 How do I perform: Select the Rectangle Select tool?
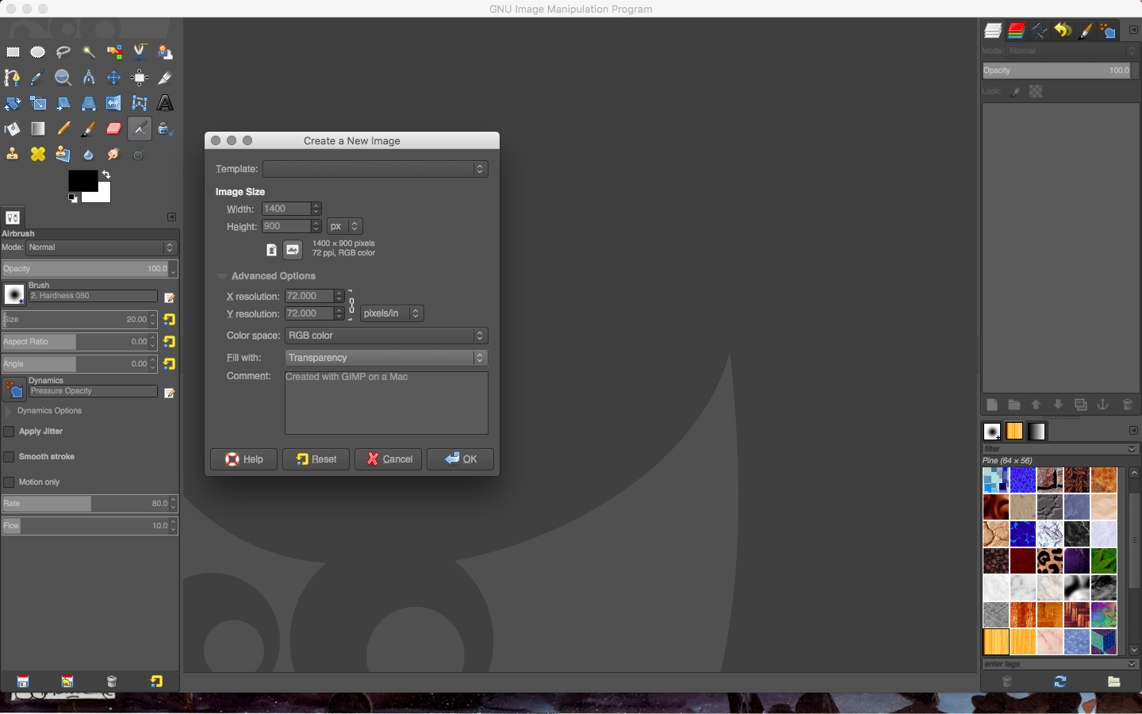[x=13, y=52]
